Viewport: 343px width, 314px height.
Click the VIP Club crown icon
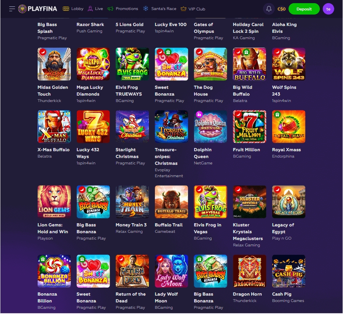[x=183, y=9]
